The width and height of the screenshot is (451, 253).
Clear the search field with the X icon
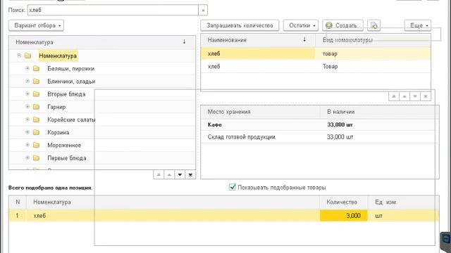point(203,11)
